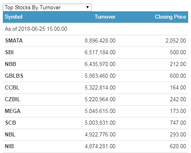
Task: Open the SMATA stock symbol
Action: pos(14,40)
